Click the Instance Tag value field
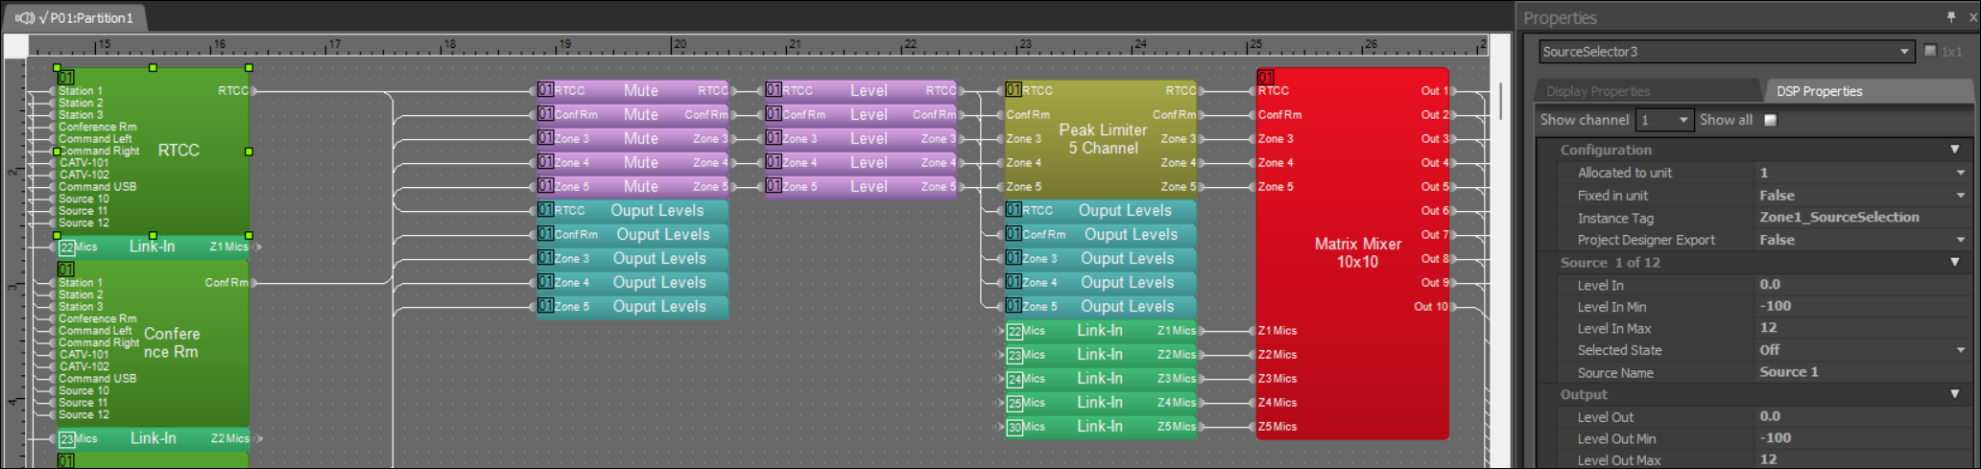The image size is (1981, 469). pos(1838,218)
